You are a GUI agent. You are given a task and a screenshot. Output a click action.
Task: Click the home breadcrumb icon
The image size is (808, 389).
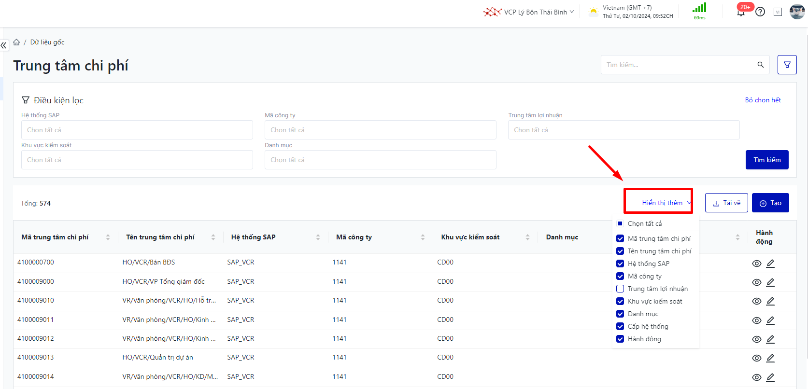coord(16,42)
